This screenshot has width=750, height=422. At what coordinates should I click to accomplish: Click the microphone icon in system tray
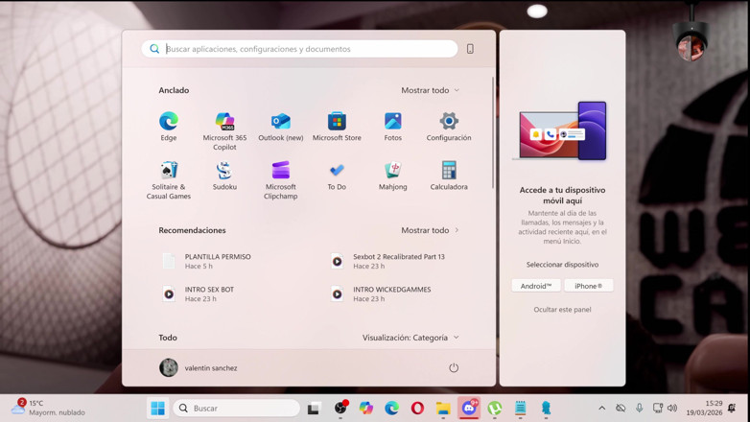639,409
